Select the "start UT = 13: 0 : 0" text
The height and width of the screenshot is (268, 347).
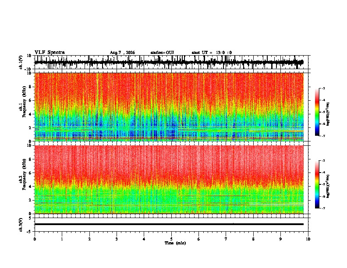pyautogui.click(x=212, y=53)
